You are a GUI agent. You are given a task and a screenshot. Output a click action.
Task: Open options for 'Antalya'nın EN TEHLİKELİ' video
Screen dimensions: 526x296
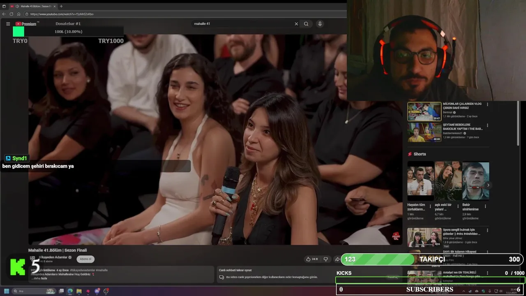pos(487,273)
